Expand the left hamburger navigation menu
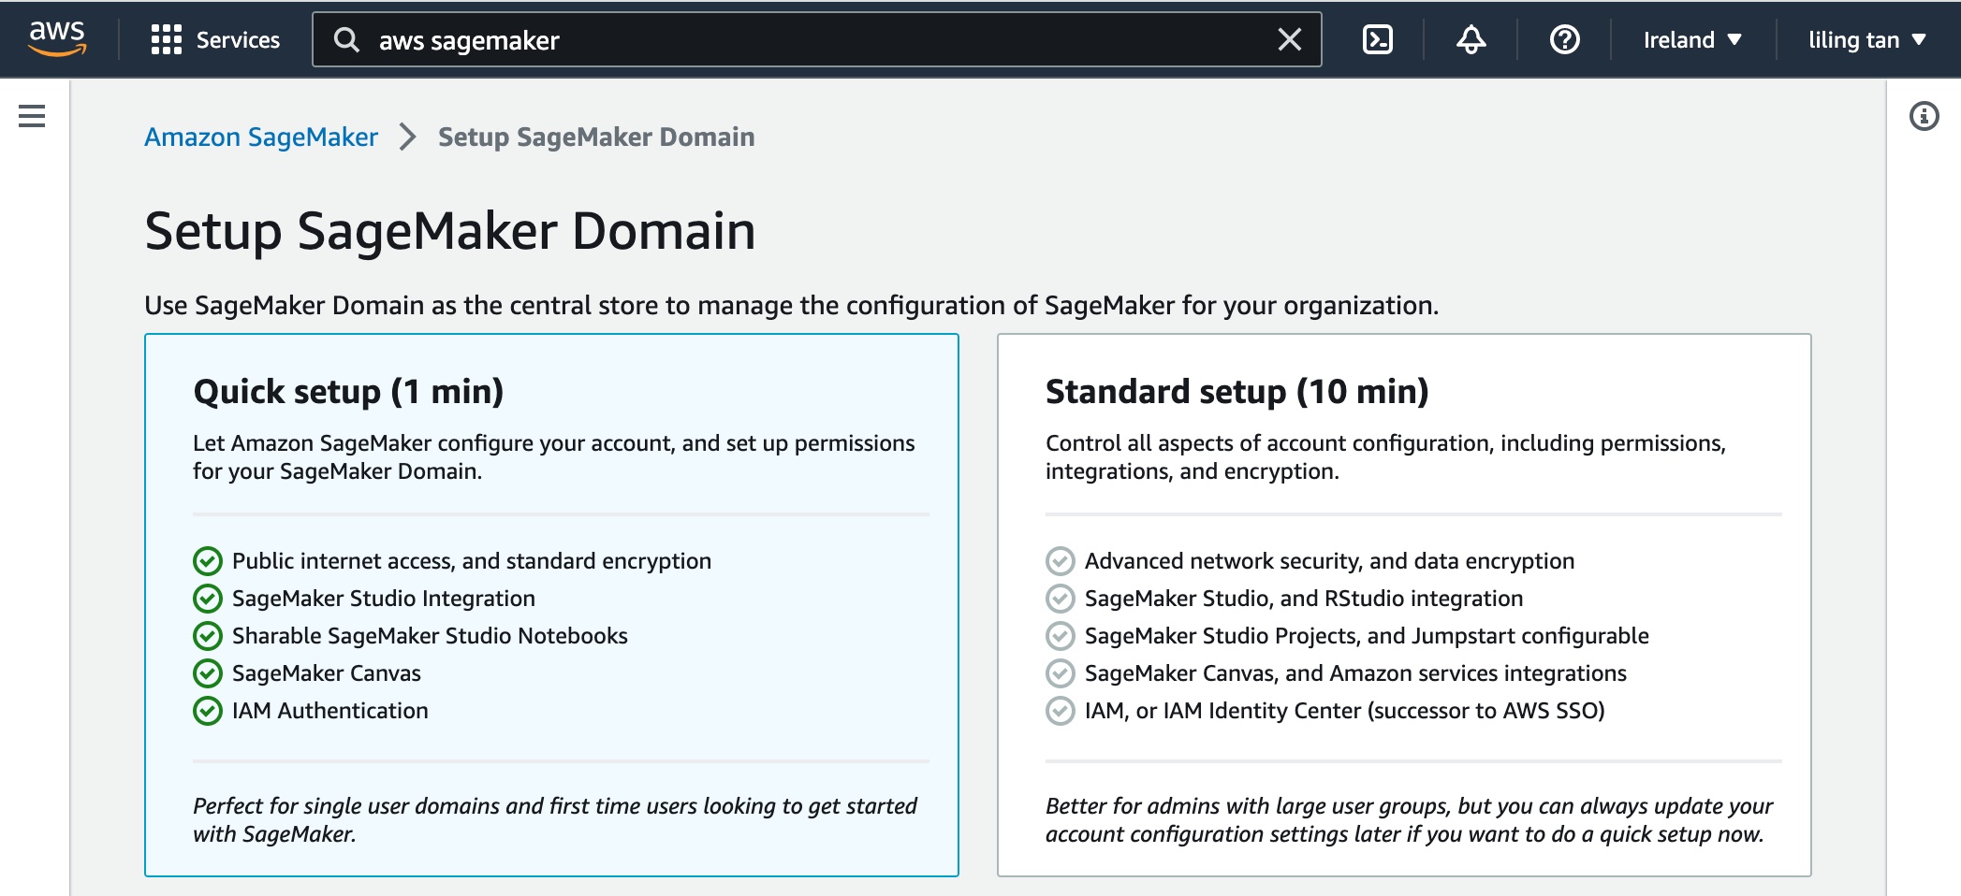1961x896 pixels. (x=32, y=116)
